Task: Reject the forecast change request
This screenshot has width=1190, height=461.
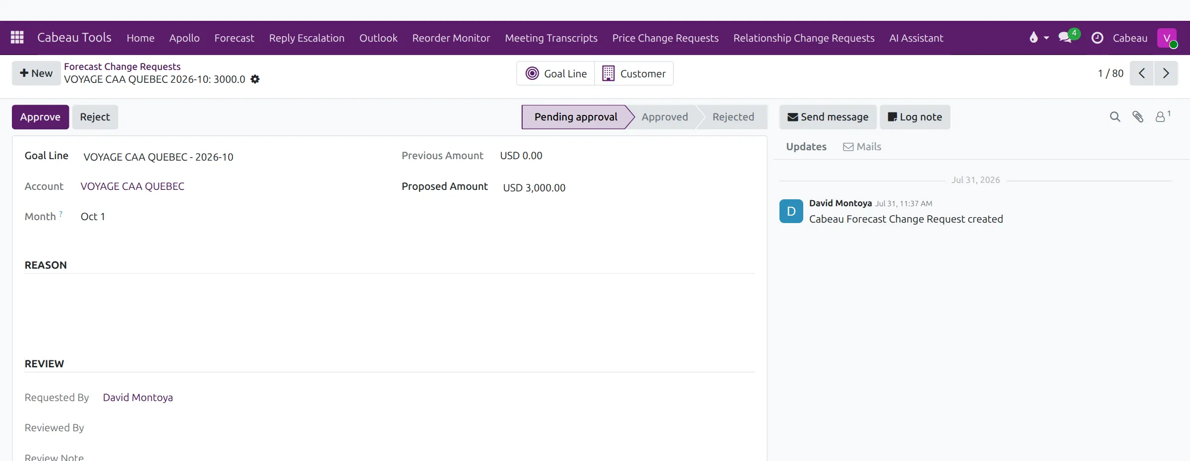Action: coord(95,117)
